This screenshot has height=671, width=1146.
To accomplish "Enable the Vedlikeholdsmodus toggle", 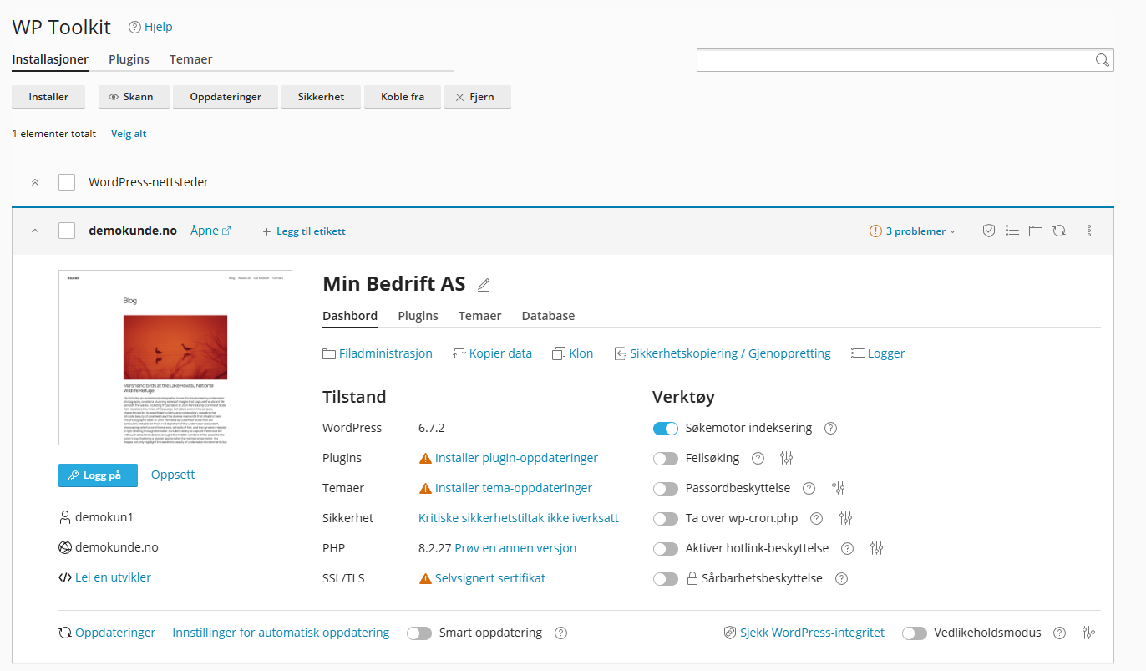I will point(915,633).
